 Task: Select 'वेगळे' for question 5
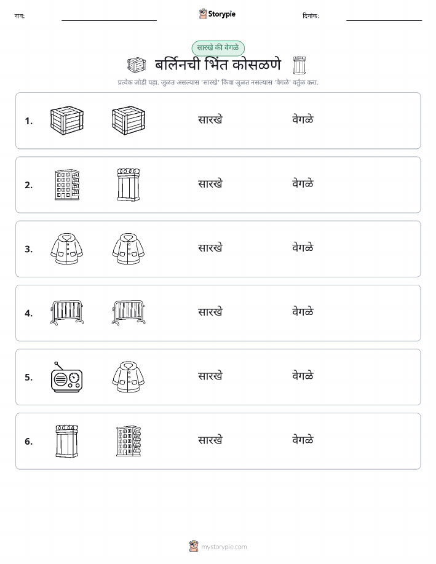pos(303,376)
